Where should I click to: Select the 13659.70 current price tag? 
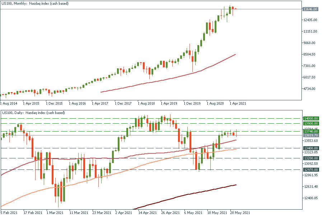(311, 135)
